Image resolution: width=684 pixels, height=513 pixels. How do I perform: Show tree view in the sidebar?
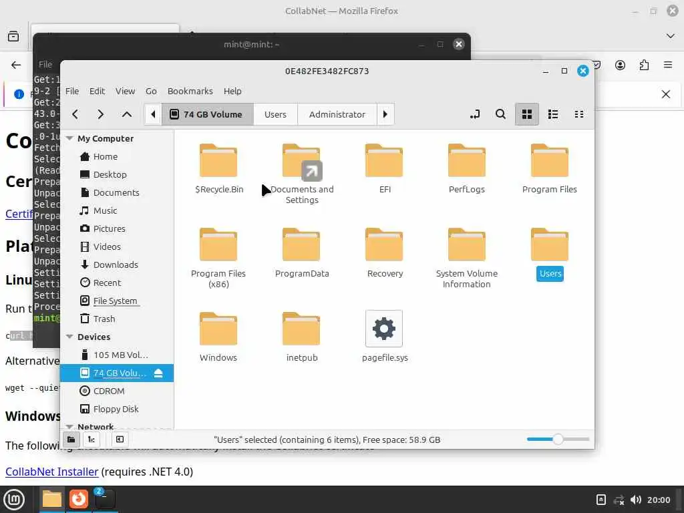[92, 440]
